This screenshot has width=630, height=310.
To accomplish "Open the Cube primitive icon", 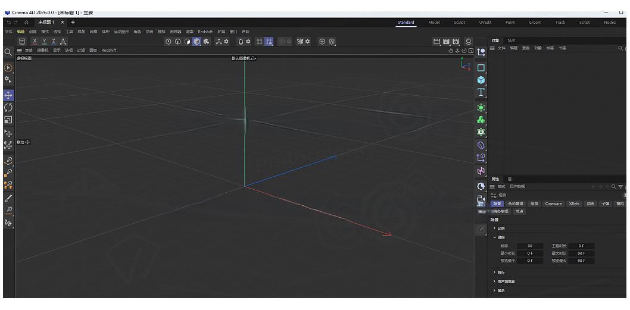I will [x=481, y=80].
